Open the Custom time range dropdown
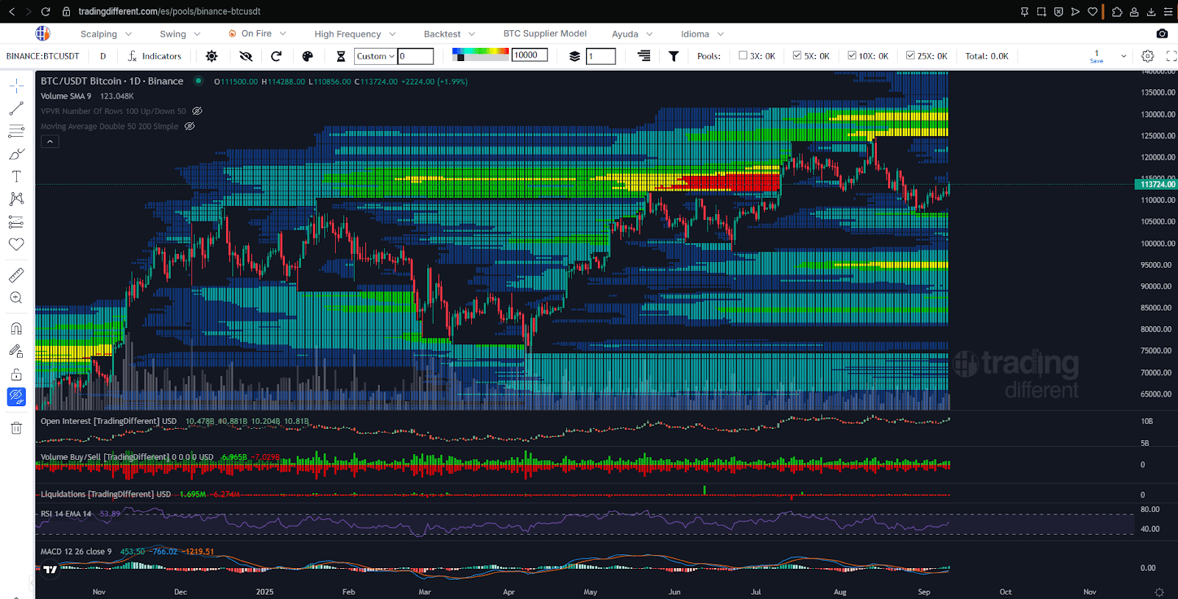 pos(375,56)
